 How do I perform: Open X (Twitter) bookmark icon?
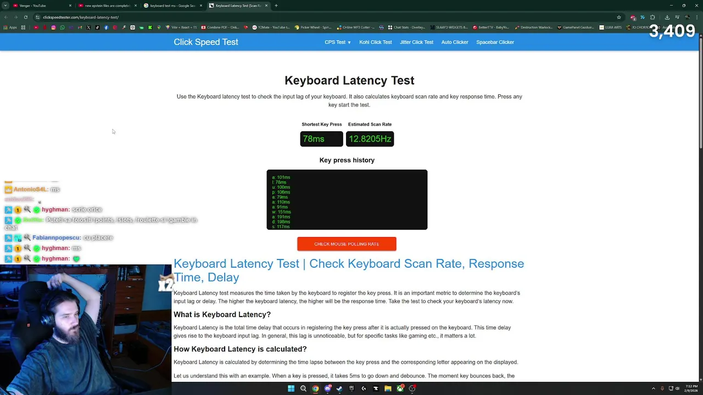[x=88, y=27]
